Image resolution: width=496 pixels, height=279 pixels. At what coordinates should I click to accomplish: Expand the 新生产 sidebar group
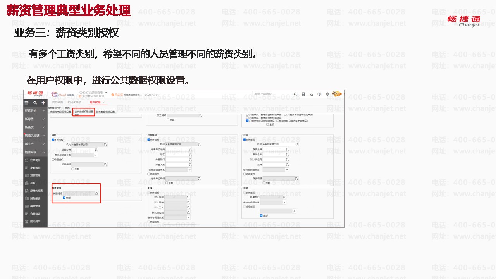[43, 144]
